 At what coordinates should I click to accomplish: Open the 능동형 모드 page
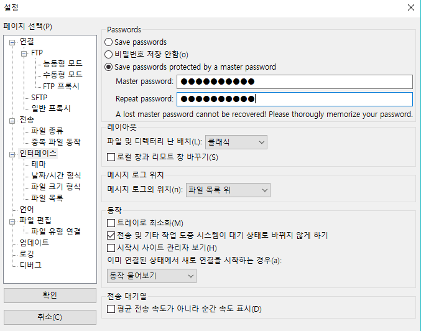pos(63,63)
